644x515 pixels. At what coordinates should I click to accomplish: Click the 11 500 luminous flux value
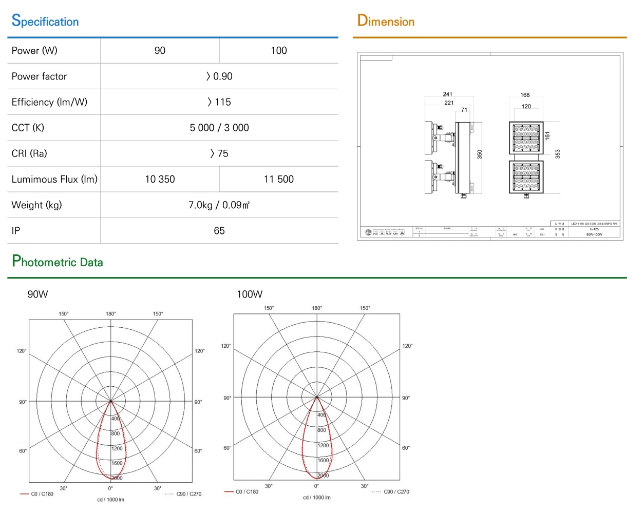(x=279, y=179)
